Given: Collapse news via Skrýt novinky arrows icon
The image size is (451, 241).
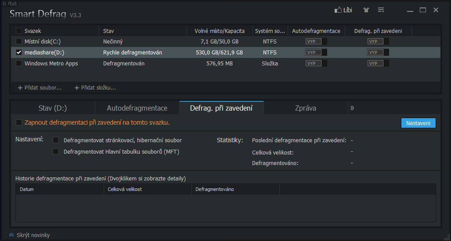Looking at the screenshot, I should [x=11, y=235].
